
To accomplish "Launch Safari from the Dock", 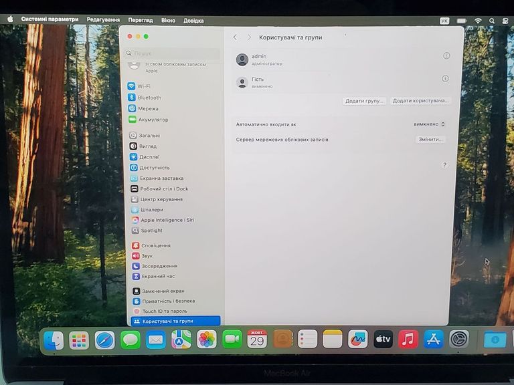I will 104,340.
